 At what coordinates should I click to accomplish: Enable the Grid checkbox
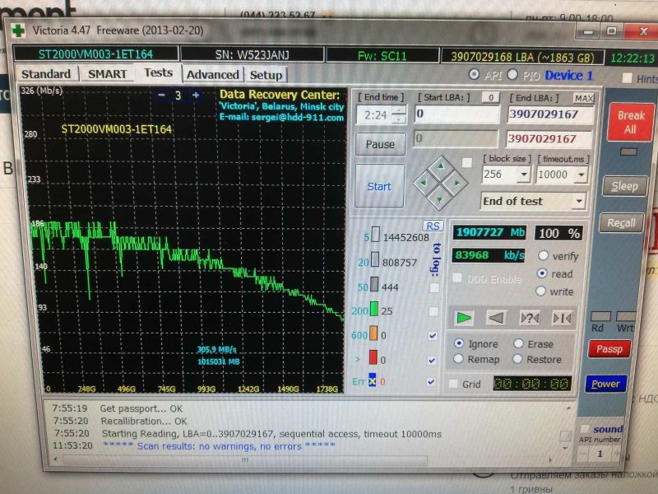[x=454, y=384]
